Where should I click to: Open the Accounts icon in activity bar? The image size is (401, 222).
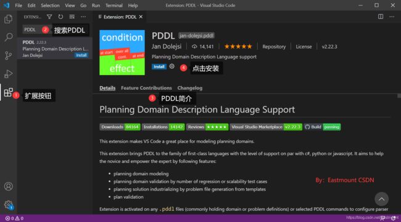click(8, 186)
